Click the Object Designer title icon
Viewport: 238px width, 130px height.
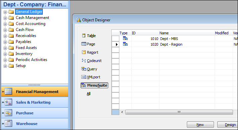click(78, 20)
